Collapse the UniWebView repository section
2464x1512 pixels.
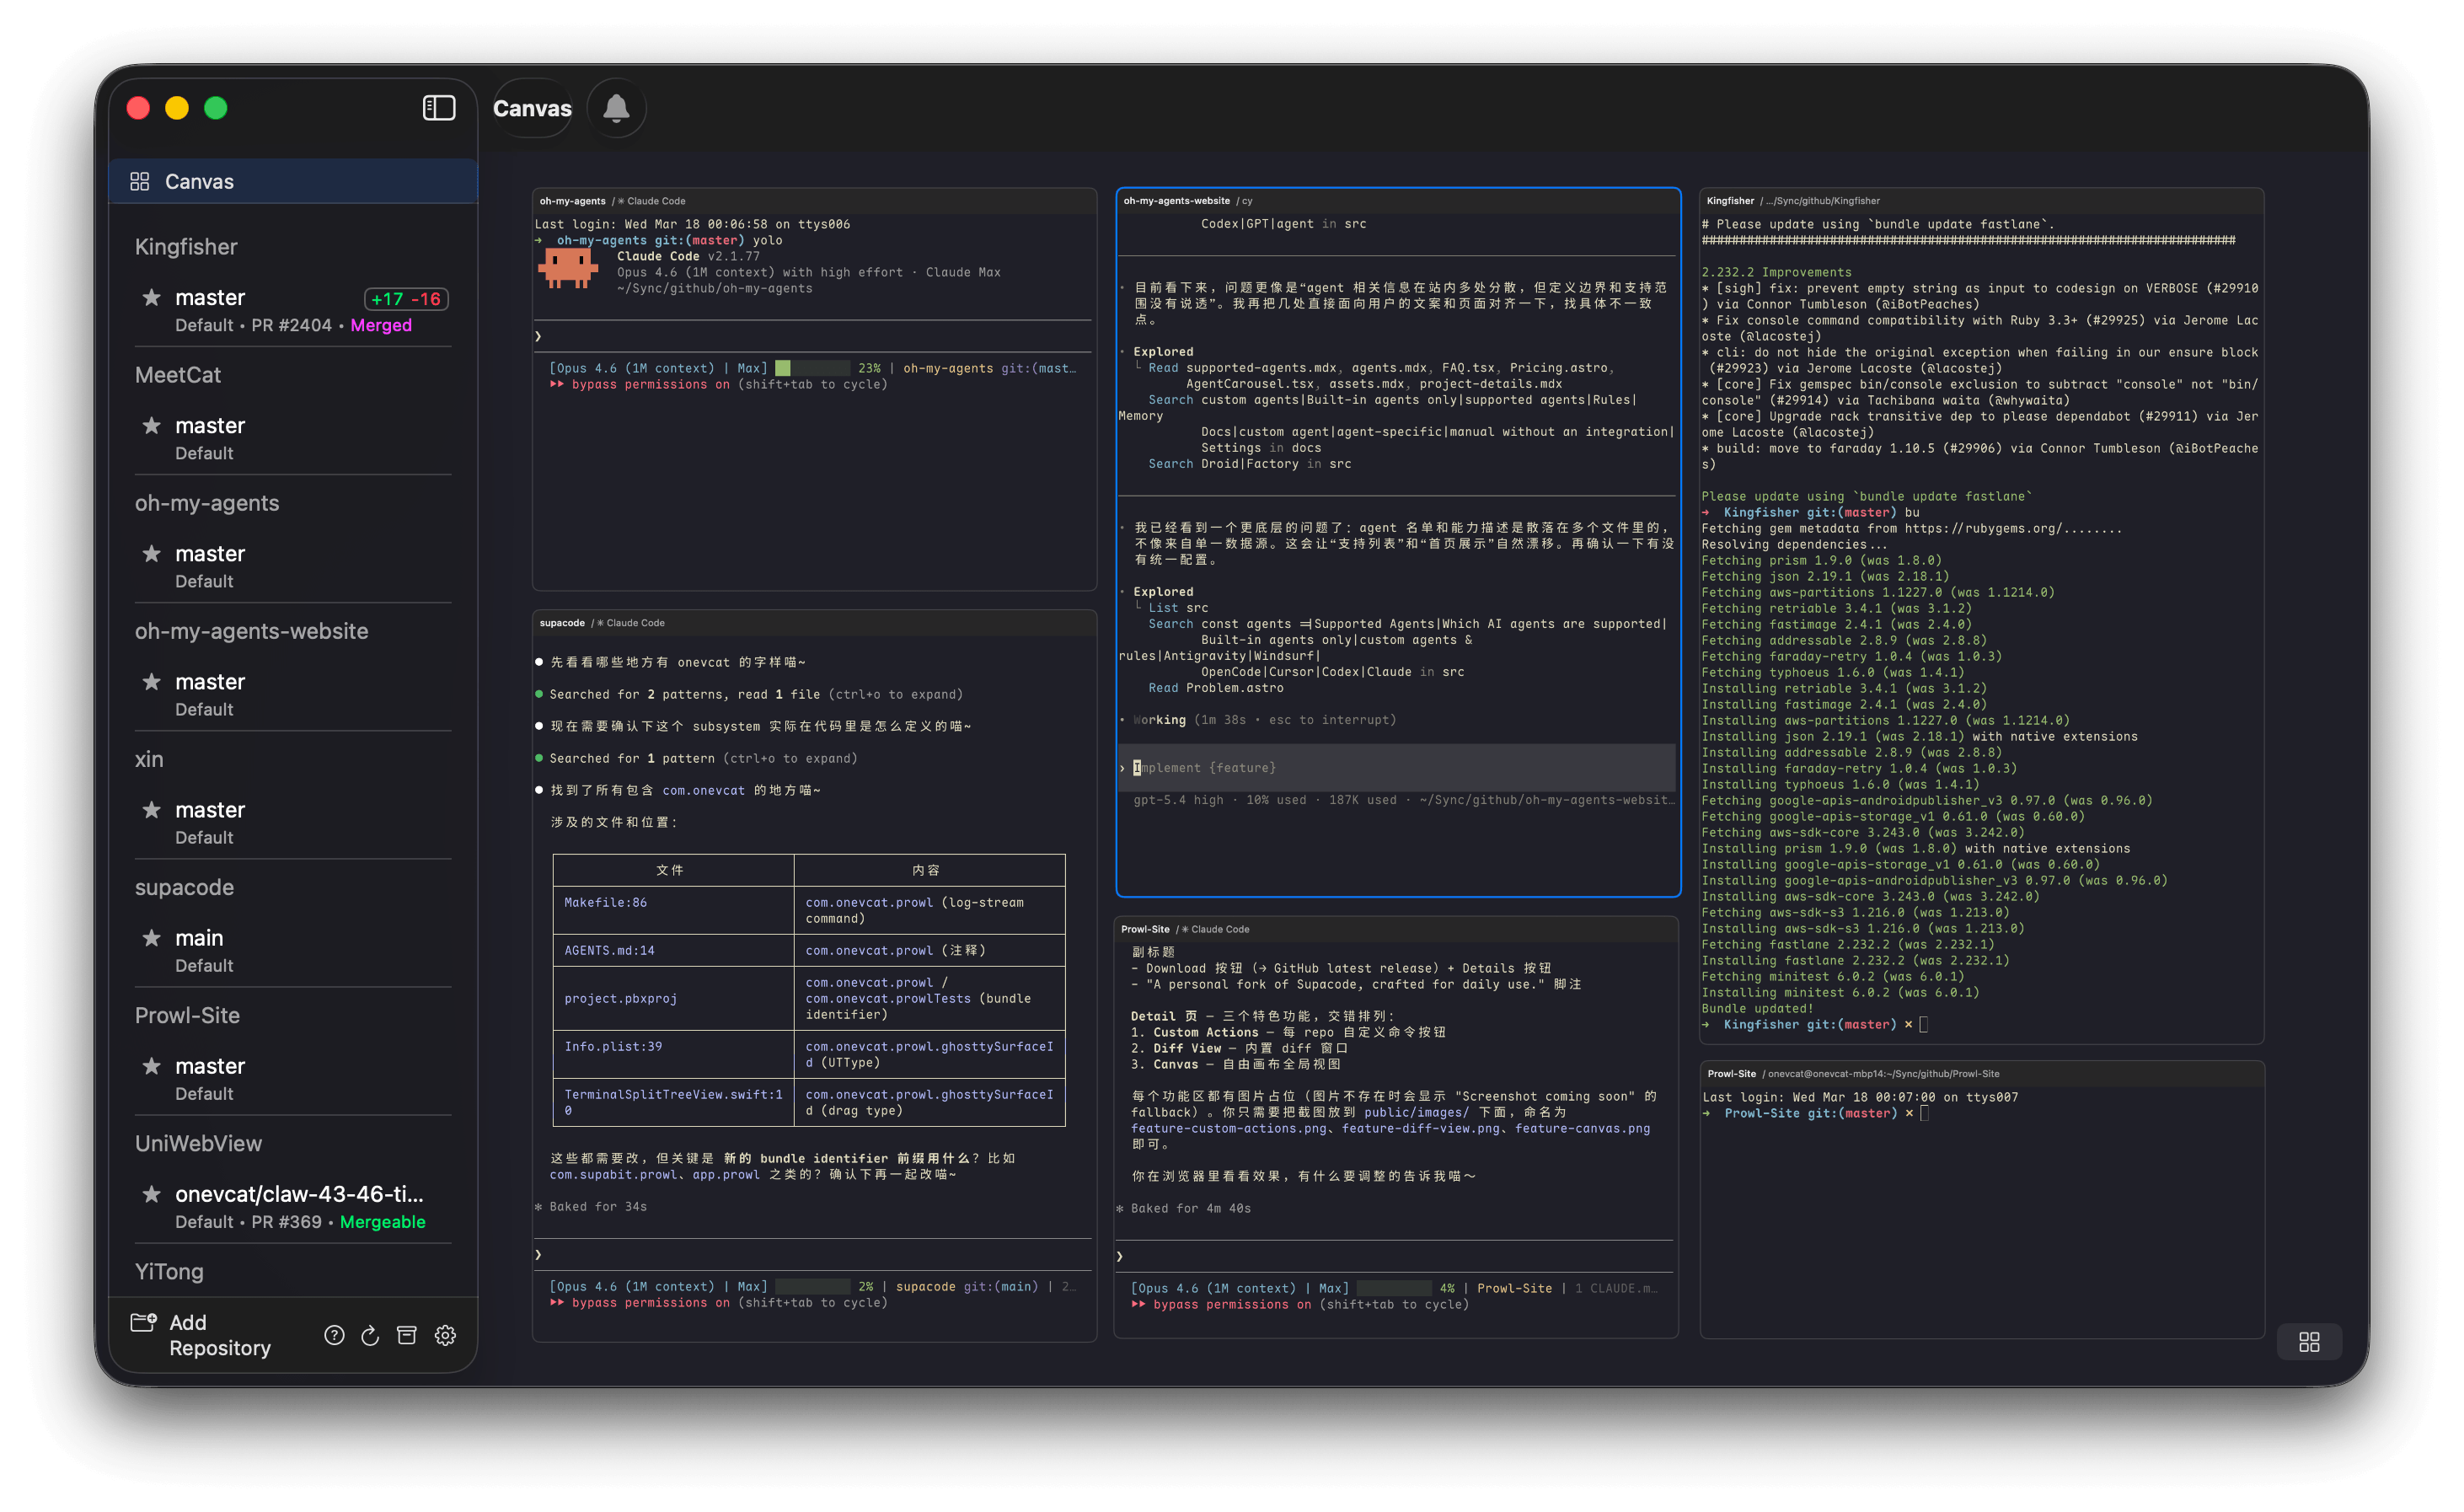[198, 1143]
